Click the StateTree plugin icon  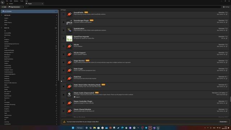pos(69,78)
